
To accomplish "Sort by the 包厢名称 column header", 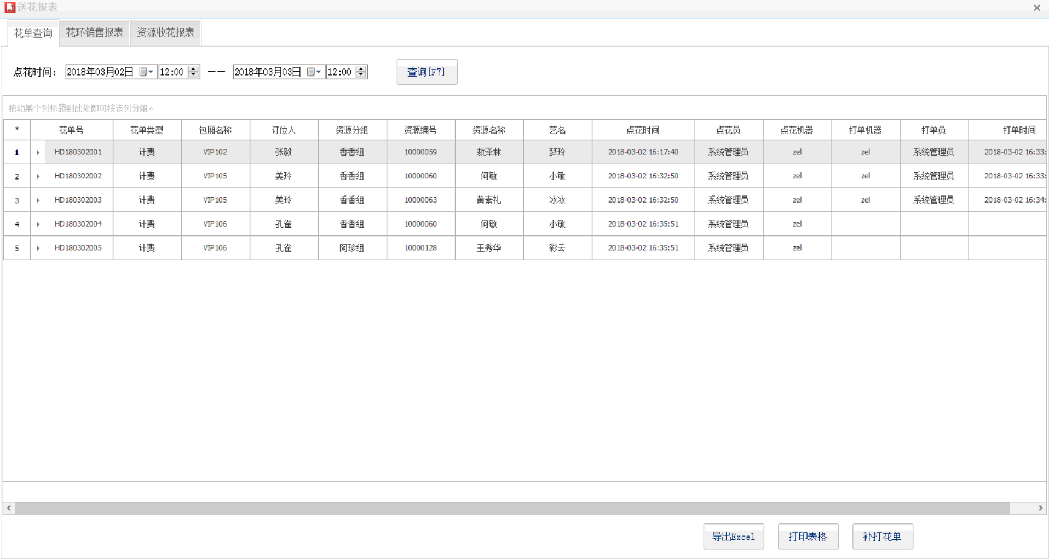I will tap(215, 130).
